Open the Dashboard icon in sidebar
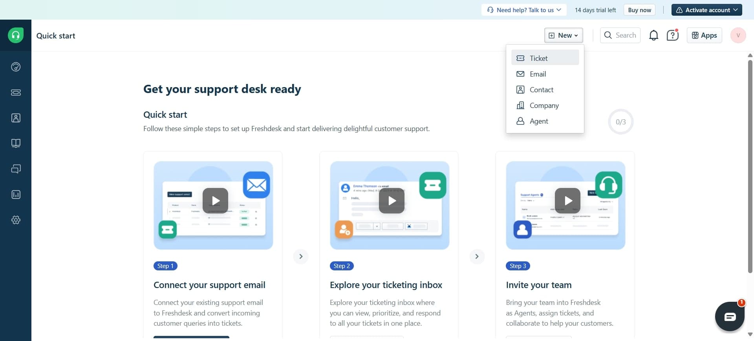754x341 pixels. 16,67
